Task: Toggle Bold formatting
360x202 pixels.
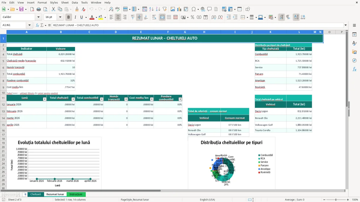Action: coord(69,17)
